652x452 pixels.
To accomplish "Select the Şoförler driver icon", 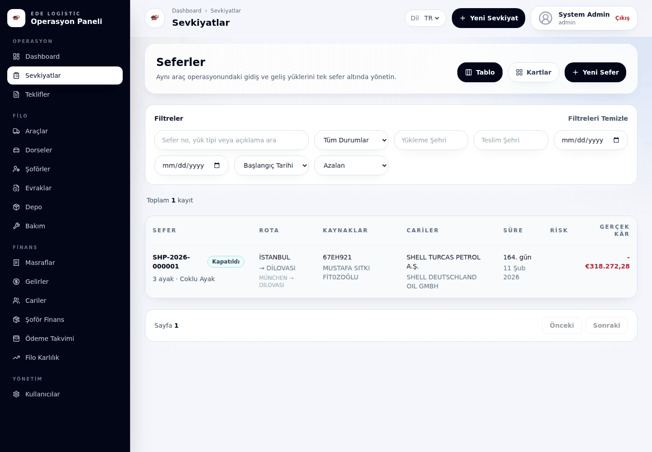I will [16, 169].
